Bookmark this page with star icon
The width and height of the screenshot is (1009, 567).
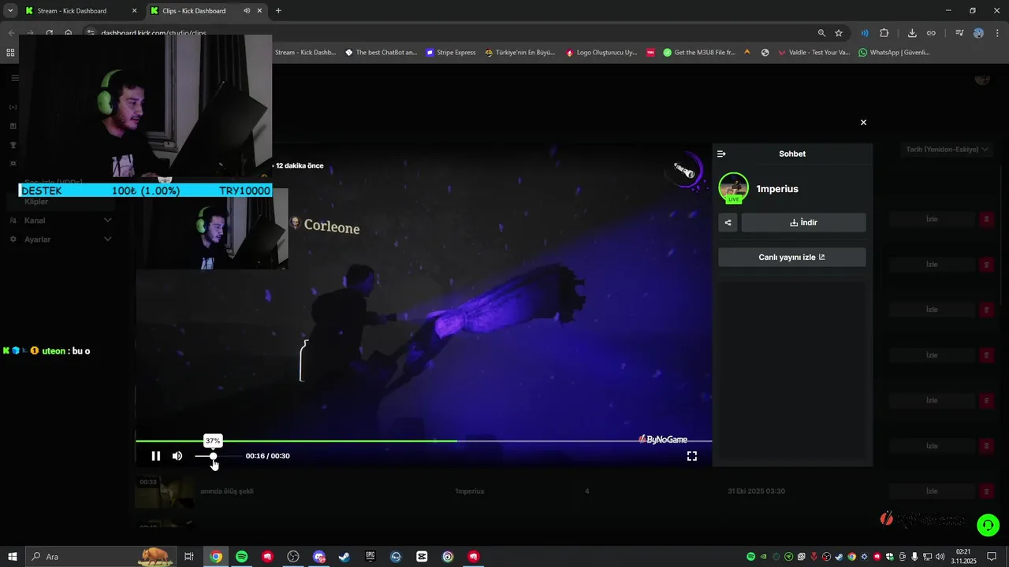point(839,33)
